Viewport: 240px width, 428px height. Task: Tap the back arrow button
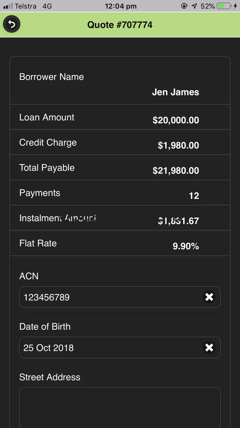pyautogui.click(x=12, y=24)
